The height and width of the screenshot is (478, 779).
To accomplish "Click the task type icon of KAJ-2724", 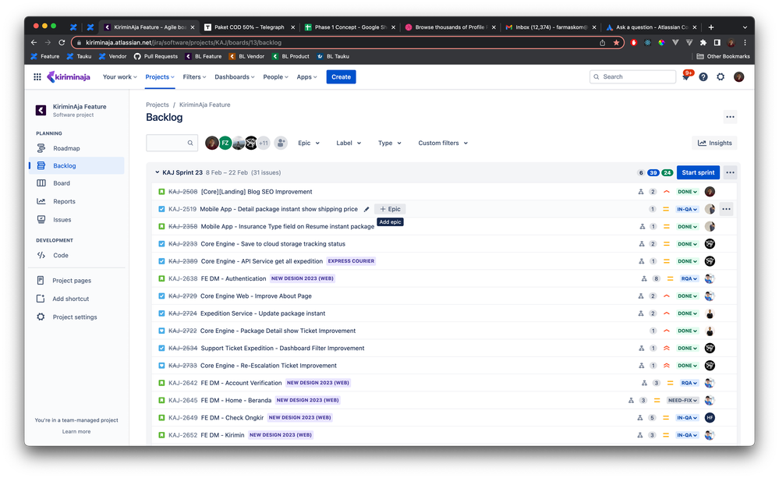I will click(161, 313).
